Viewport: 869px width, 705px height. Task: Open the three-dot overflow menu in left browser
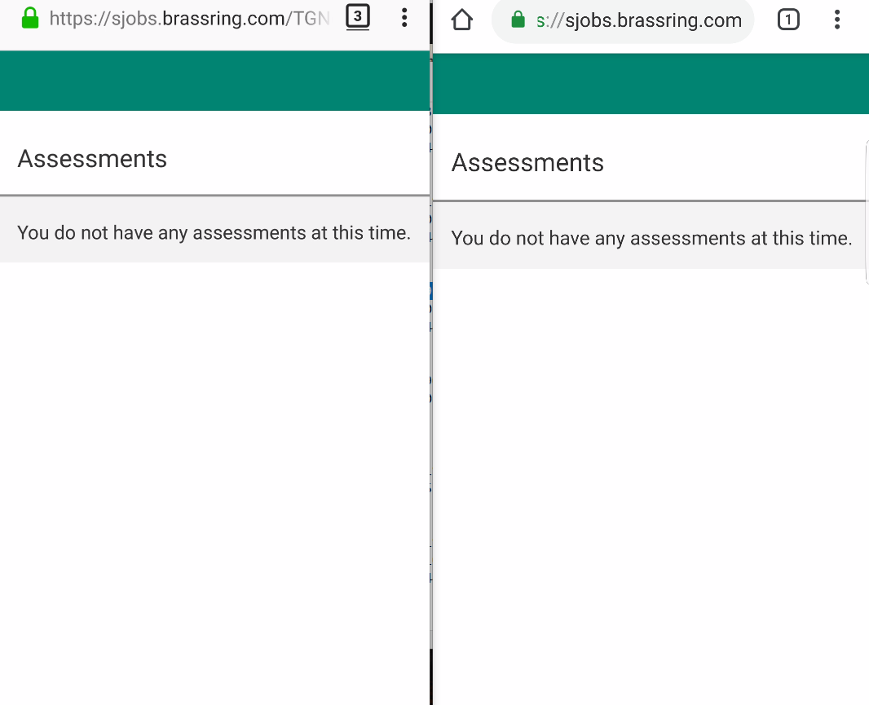pyautogui.click(x=404, y=17)
